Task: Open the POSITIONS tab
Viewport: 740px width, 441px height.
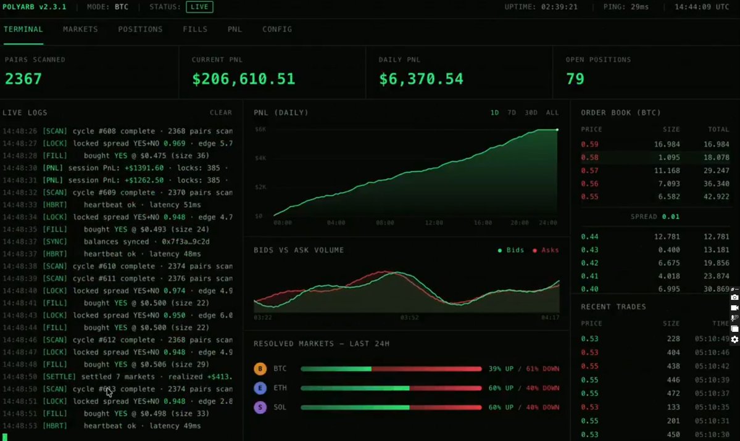Action: [x=140, y=29]
